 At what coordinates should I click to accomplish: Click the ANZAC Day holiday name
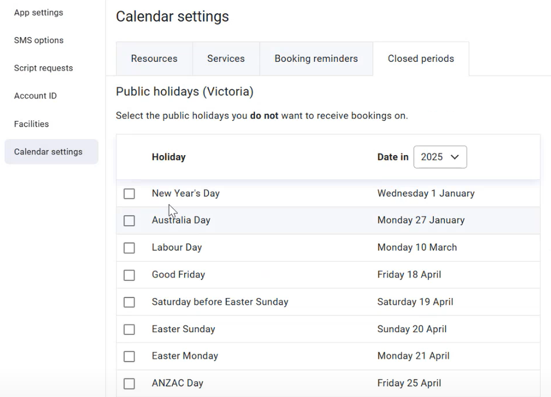(177, 383)
